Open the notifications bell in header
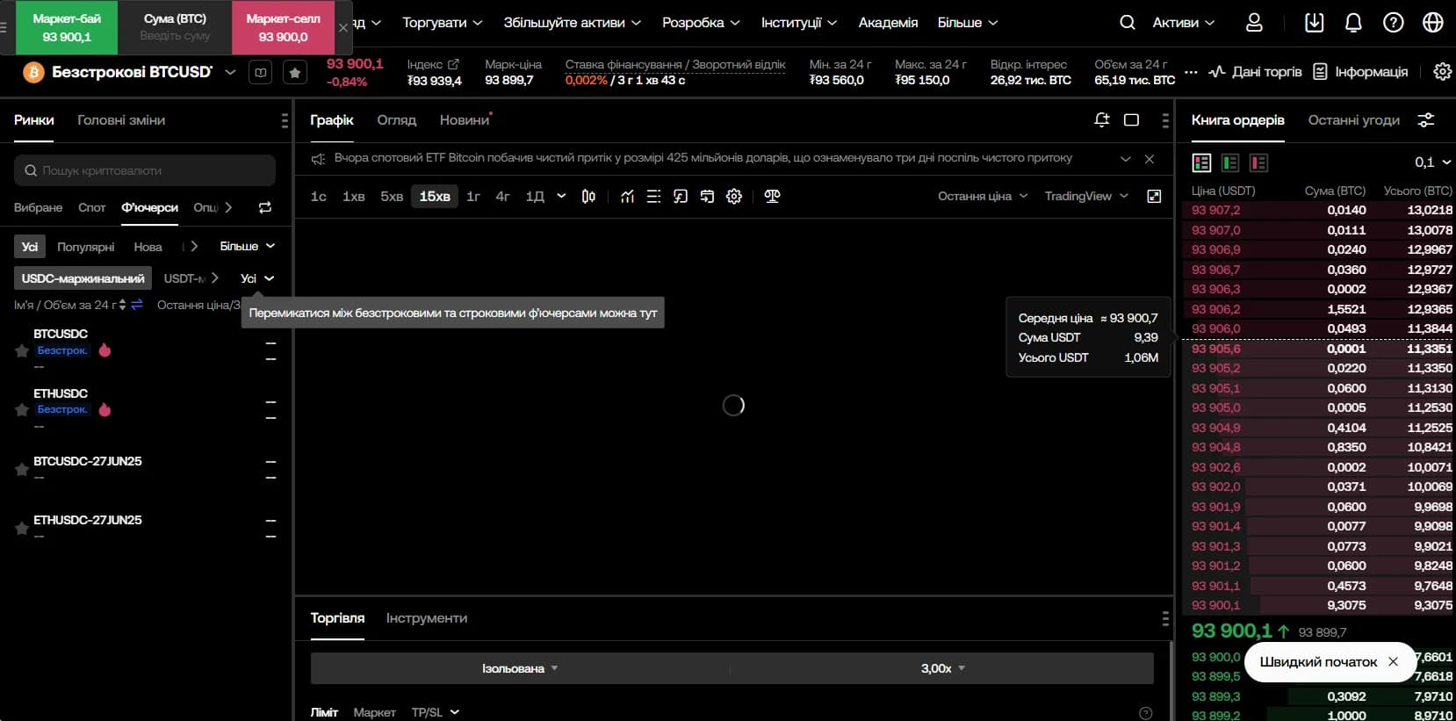This screenshot has height=721, width=1456. [1353, 23]
